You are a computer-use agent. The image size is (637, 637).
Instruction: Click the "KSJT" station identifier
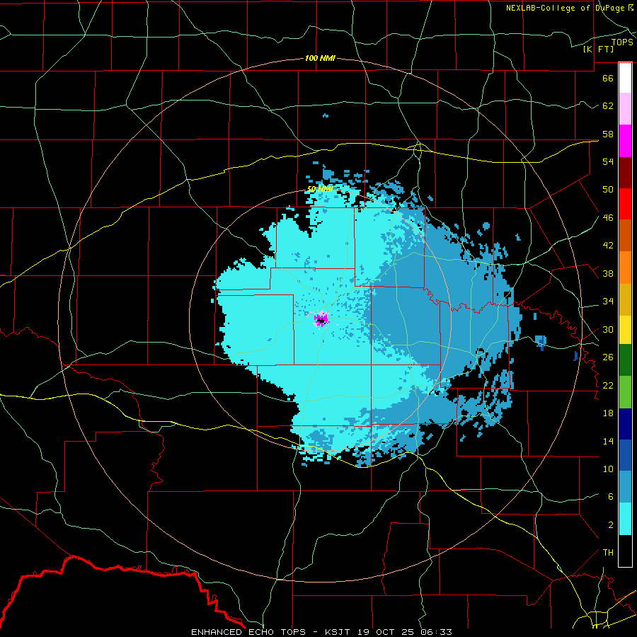coord(339,632)
